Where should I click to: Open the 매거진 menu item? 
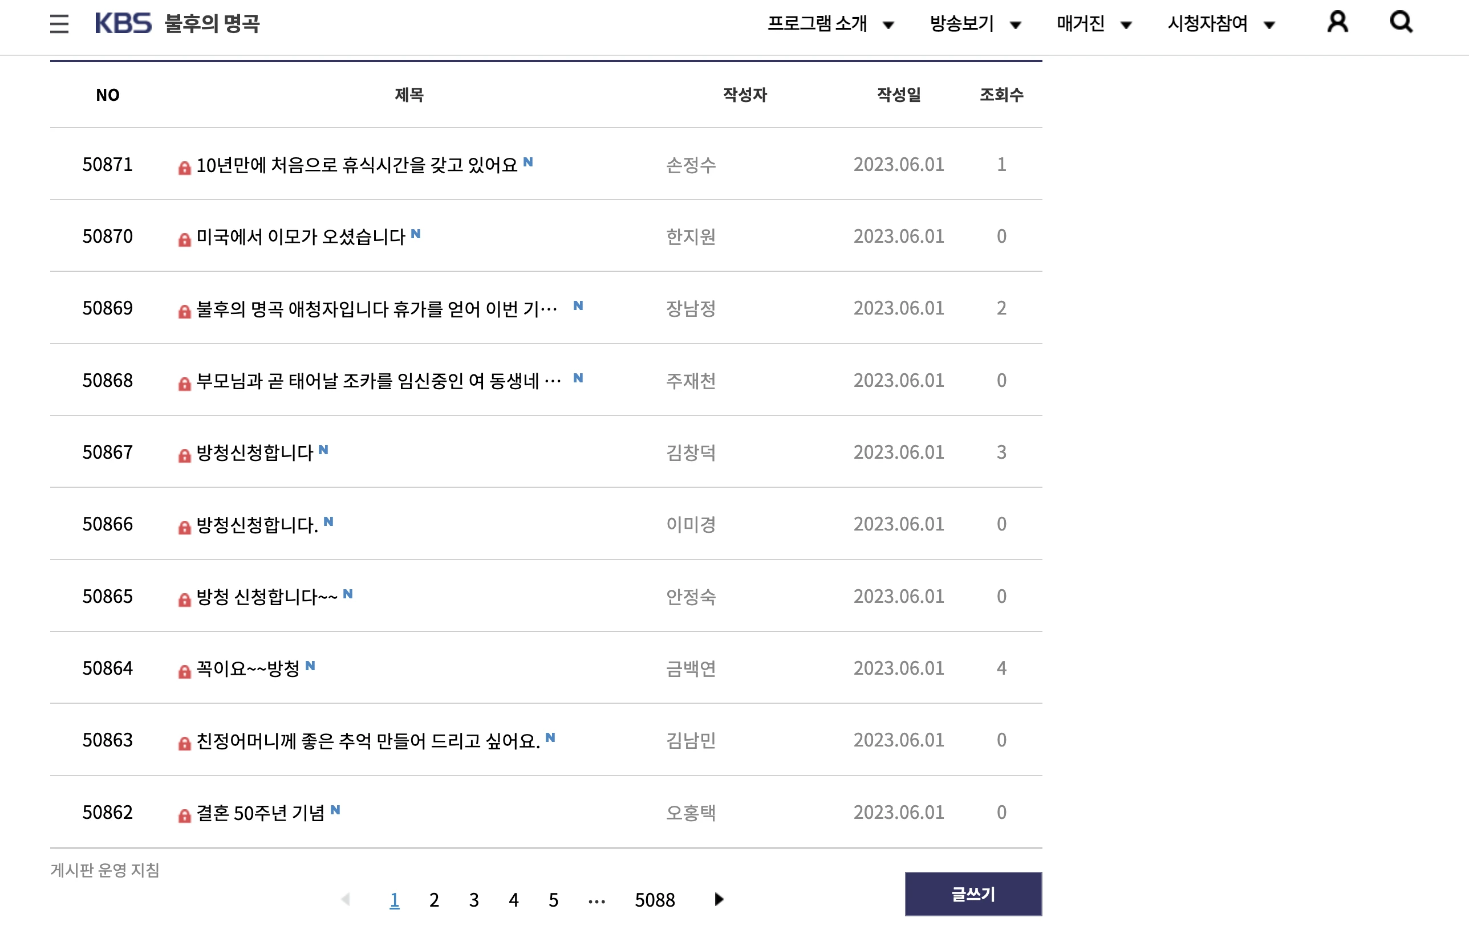1081,24
